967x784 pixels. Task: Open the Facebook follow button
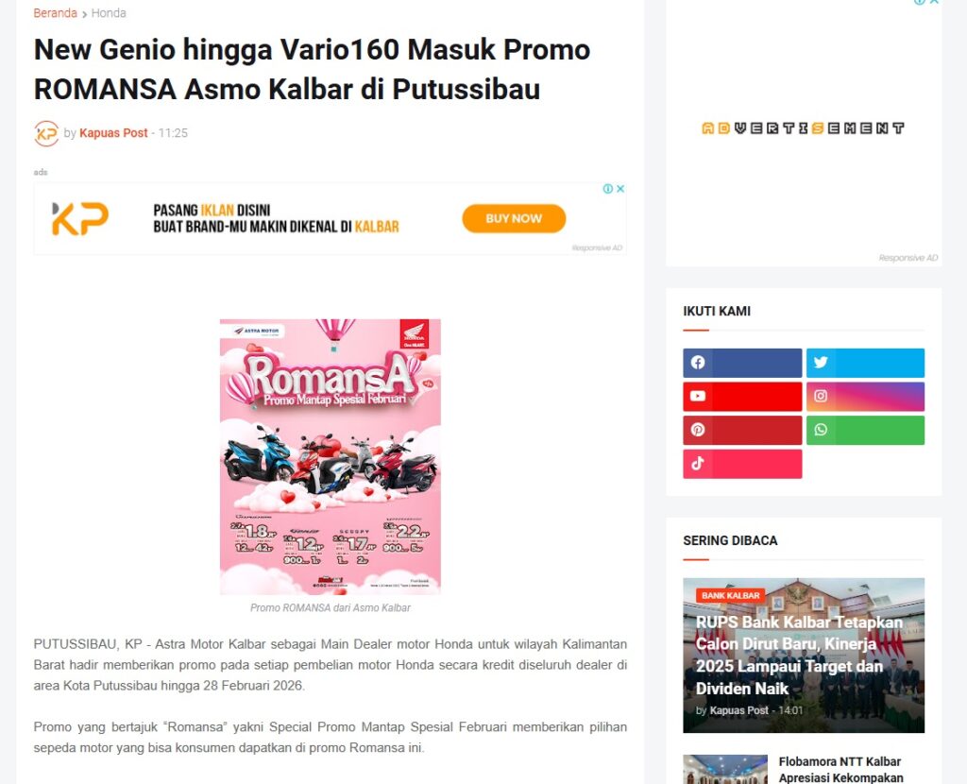[742, 363]
